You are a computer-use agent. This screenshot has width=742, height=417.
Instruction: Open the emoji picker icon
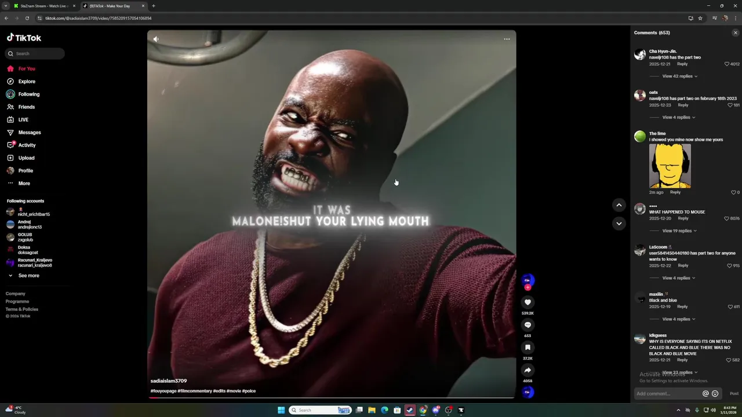pyautogui.click(x=715, y=394)
